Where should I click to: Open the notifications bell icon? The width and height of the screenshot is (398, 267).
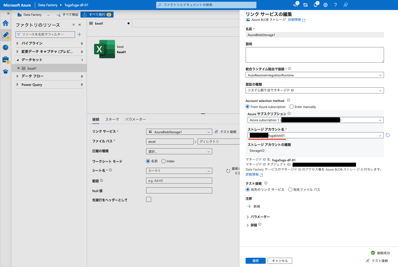[x=316, y=5]
